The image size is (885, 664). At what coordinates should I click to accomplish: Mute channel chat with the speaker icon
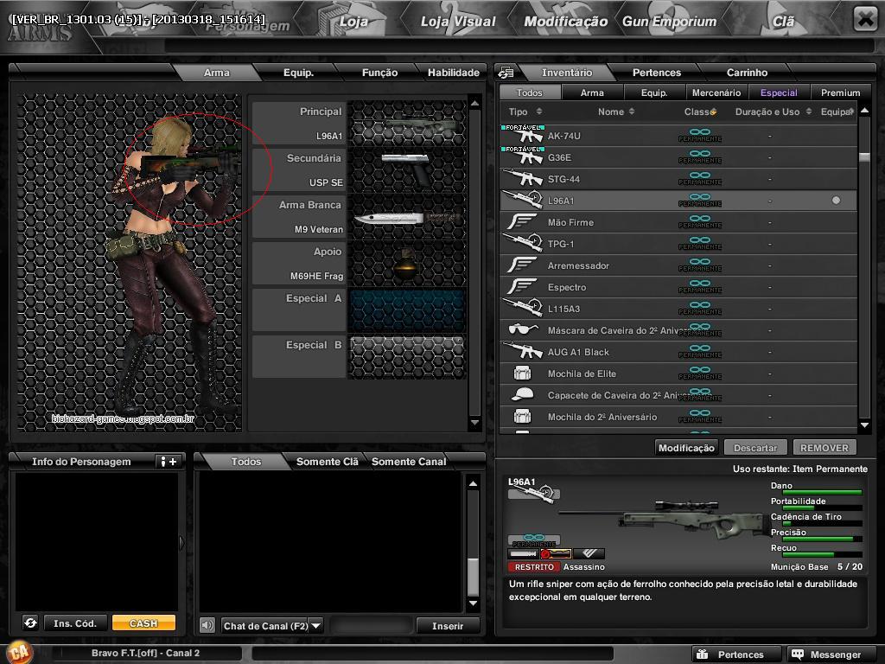point(208,625)
